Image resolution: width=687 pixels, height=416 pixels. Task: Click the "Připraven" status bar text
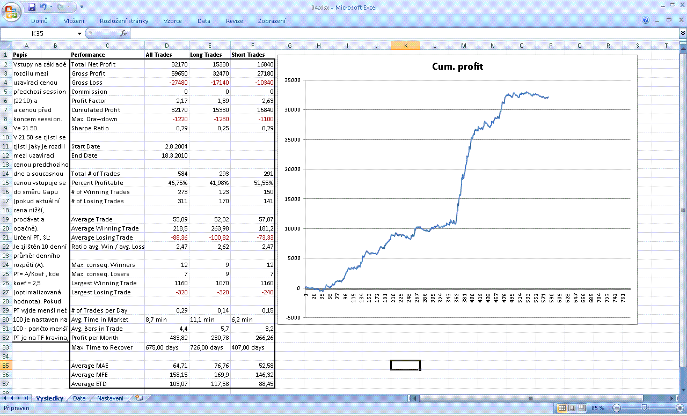(17, 408)
